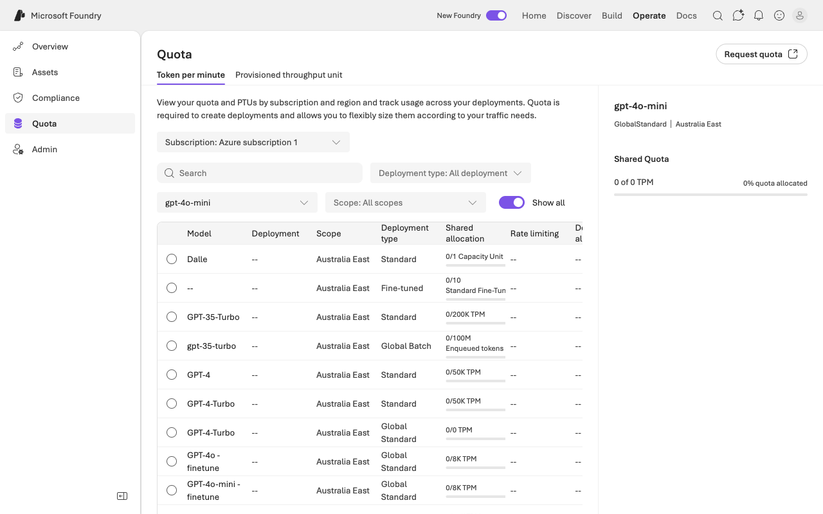
Task: Select the GPT-4o-mini - finetune radio button
Action: click(172, 490)
